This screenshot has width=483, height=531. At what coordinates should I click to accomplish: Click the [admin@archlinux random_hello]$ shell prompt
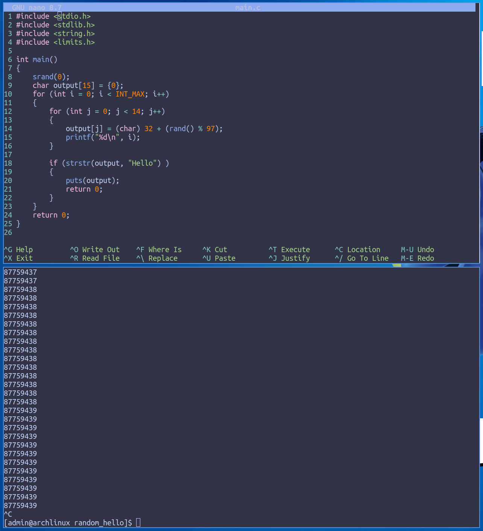click(68, 523)
